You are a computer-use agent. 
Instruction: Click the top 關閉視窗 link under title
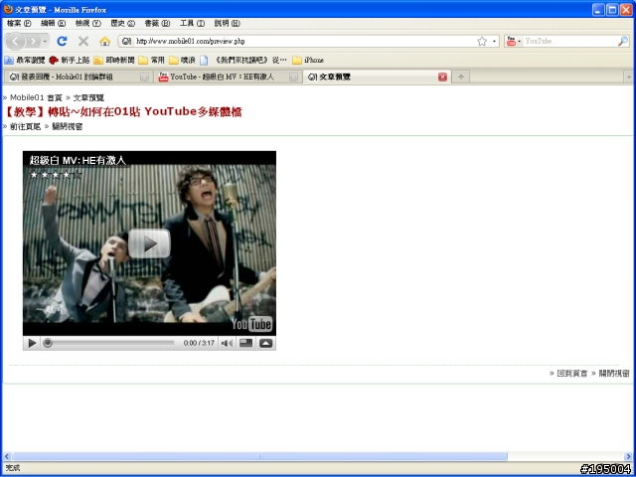[x=68, y=126]
